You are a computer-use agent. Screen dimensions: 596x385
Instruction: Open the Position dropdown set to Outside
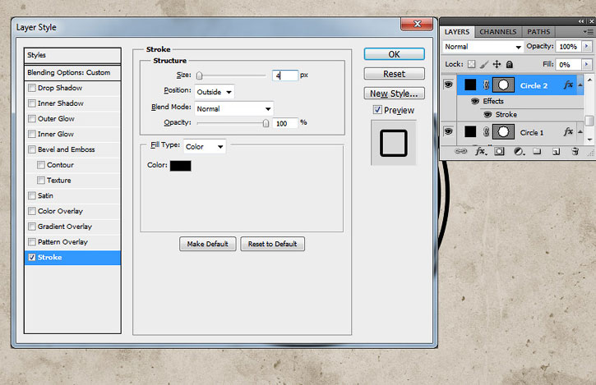pyautogui.click(x=215, y=92)
